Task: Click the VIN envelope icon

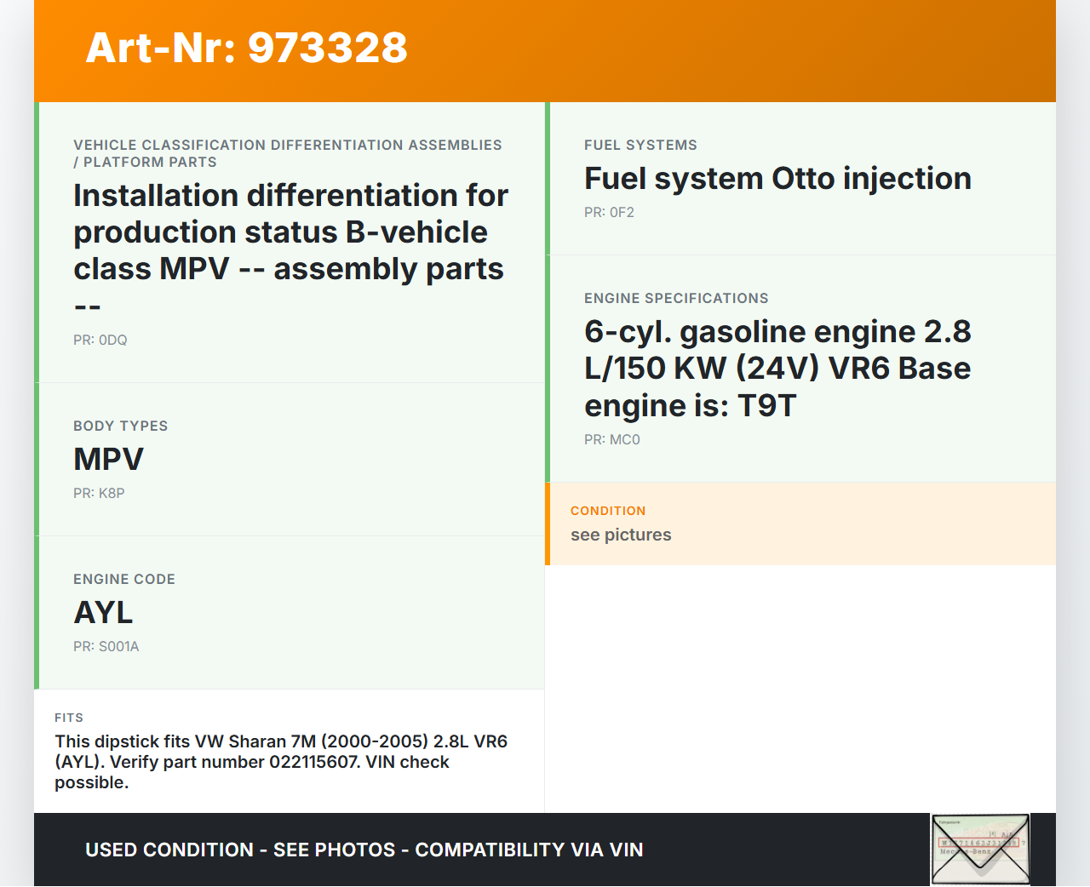Action: [980, 849]
